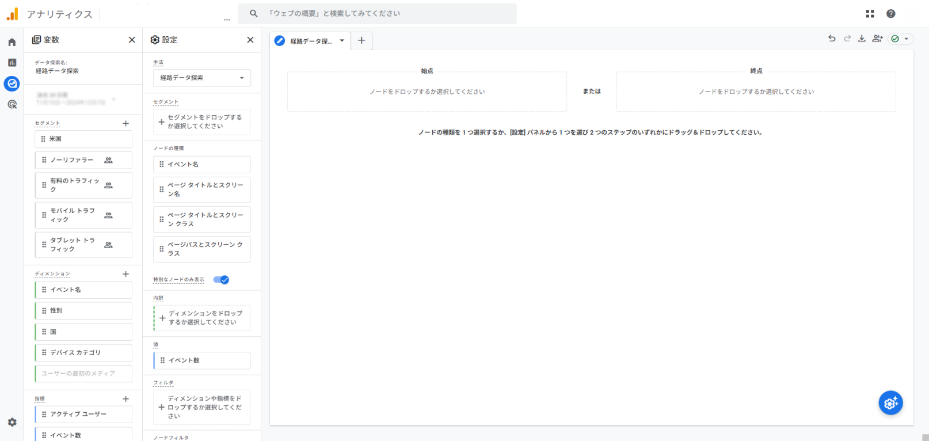Click the 内訳 dimension drop zone
929x441 pixels.
click(202, 318)
